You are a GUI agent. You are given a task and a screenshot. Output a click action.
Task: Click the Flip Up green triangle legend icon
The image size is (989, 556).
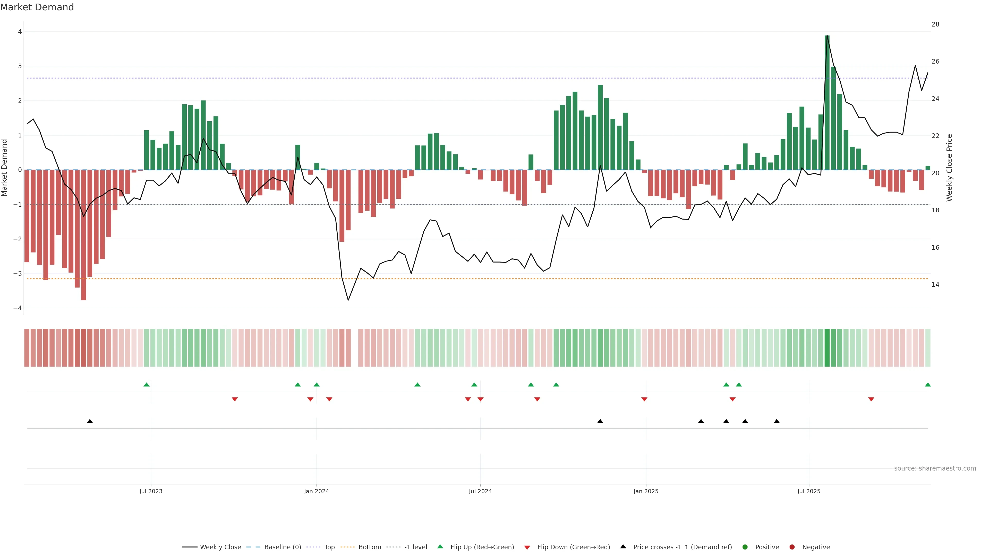[440, 546]
